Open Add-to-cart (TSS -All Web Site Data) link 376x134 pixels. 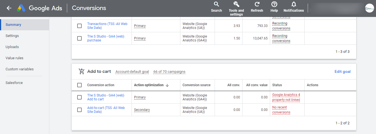coord(106,110)
